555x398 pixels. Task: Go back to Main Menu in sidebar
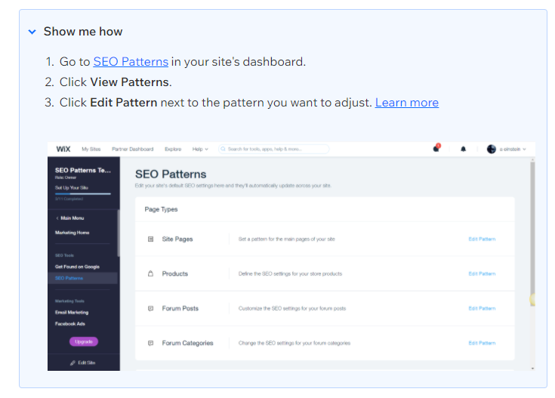(69, 218)
